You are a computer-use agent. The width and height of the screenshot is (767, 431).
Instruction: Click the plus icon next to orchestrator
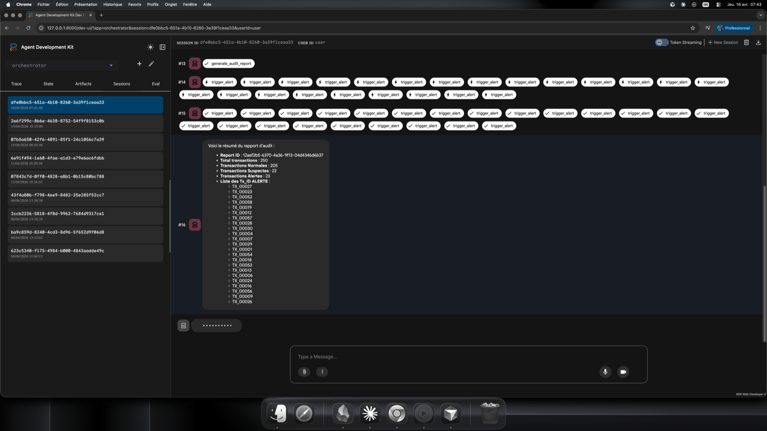coord(139,64)
